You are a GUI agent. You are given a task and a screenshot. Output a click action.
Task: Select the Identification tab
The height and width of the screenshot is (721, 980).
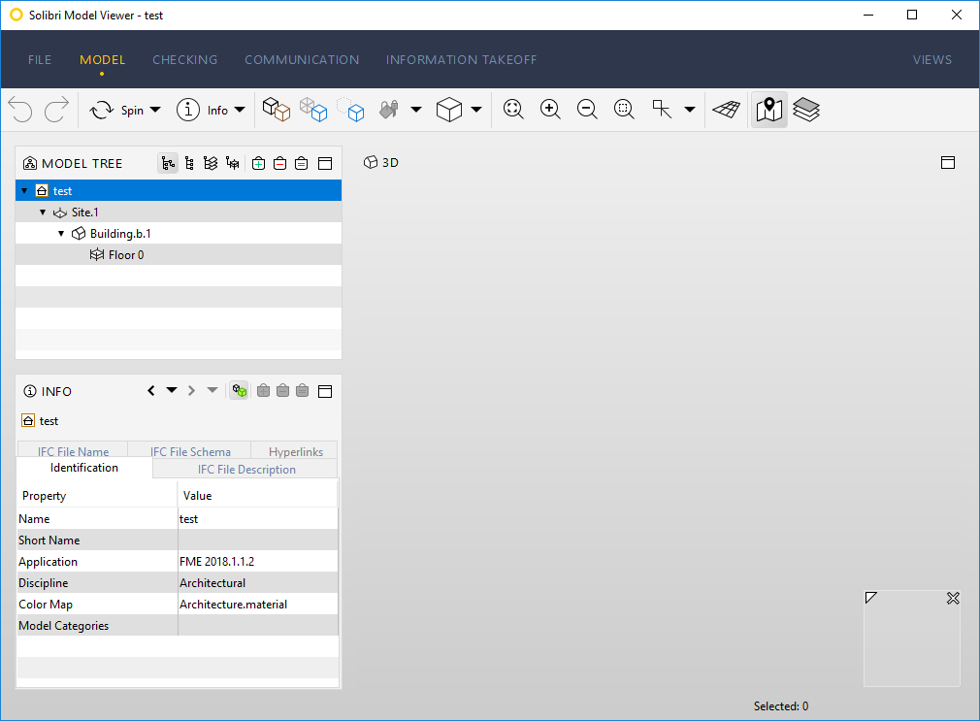[84, 468]
